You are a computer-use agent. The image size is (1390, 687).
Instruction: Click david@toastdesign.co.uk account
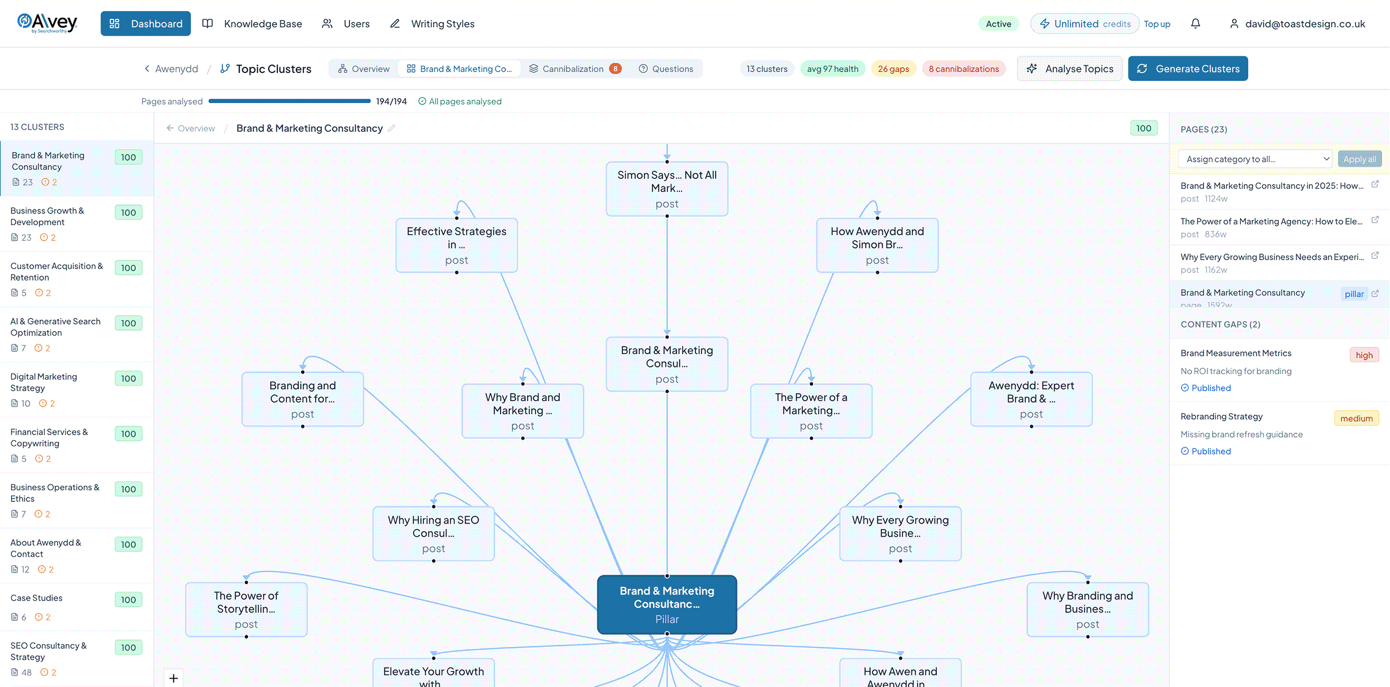coord(1305,23)
